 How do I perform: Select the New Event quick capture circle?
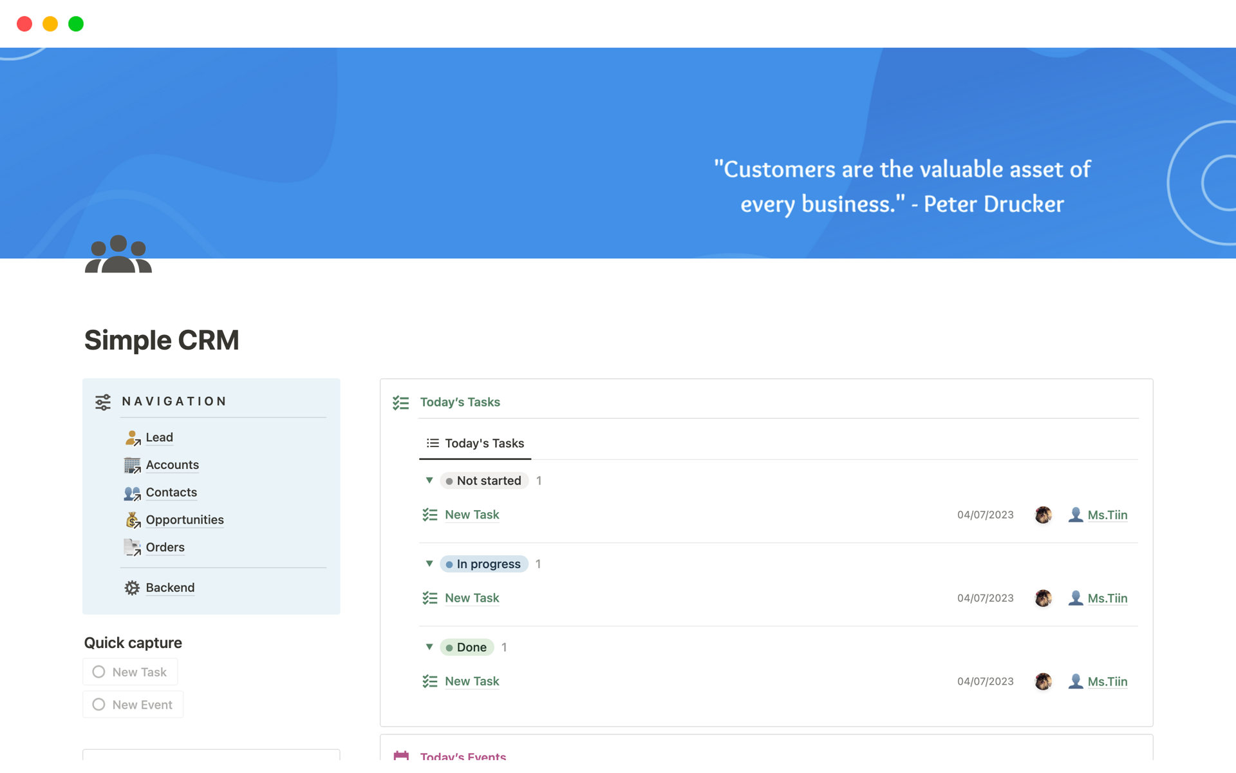98,704
